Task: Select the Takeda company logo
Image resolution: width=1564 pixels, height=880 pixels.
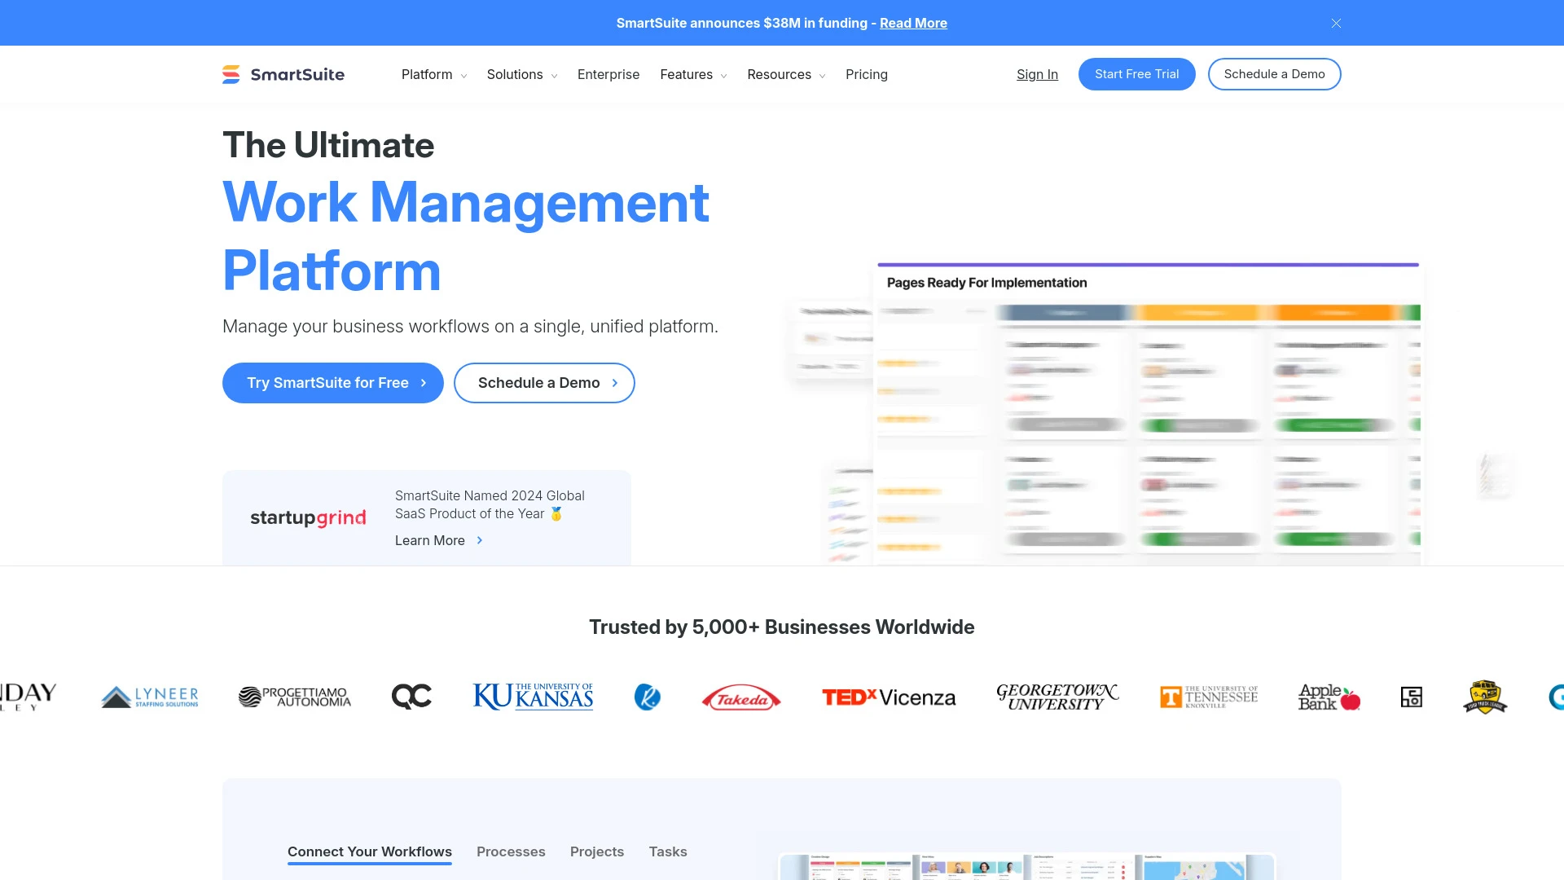Action: pyautogui.click(x=740, y=697)
